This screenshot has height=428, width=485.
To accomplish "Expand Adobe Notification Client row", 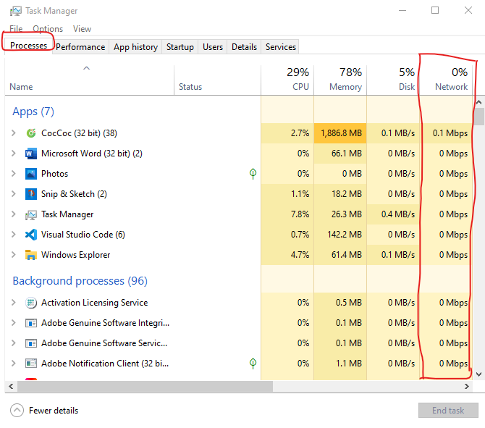I will click(13, 364).
